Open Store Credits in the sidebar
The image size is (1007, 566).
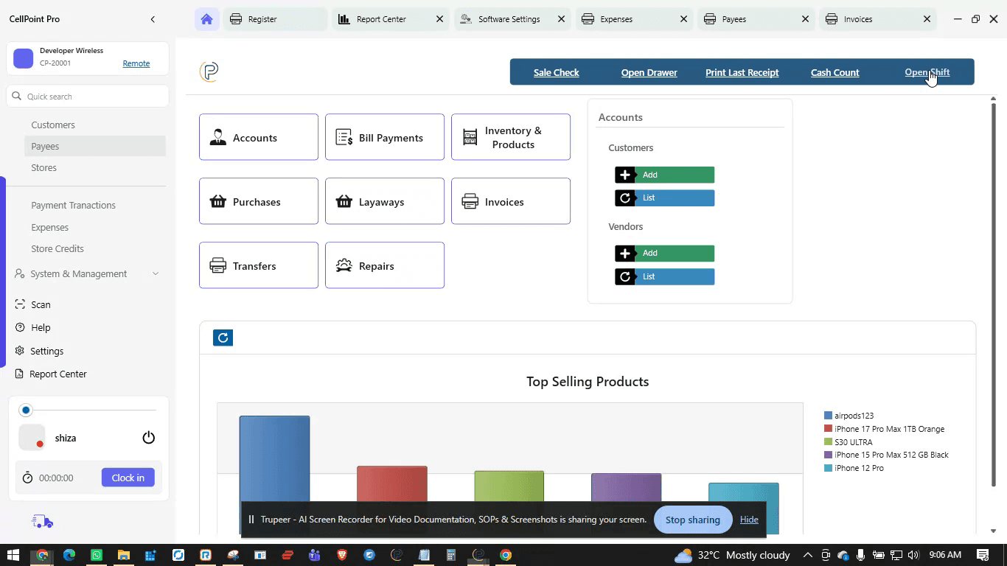(x=58, y=248)
